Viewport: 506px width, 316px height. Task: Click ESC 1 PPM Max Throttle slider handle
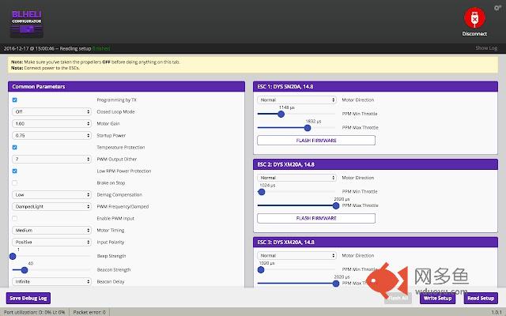308,128
